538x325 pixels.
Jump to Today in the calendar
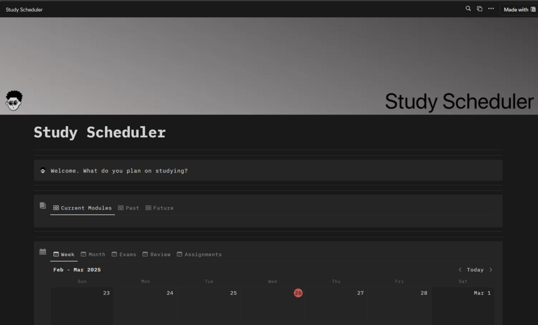[x=475, y=270]
